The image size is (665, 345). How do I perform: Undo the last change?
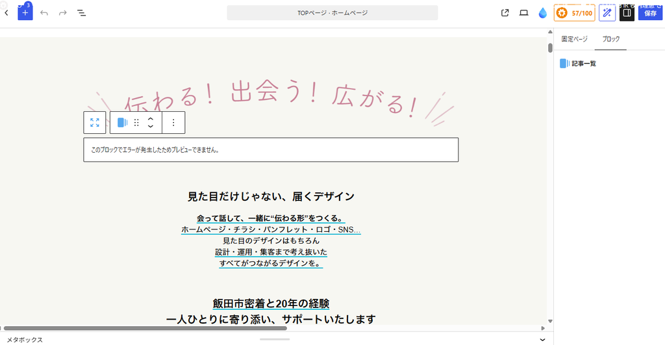click(x=44, y=13)
